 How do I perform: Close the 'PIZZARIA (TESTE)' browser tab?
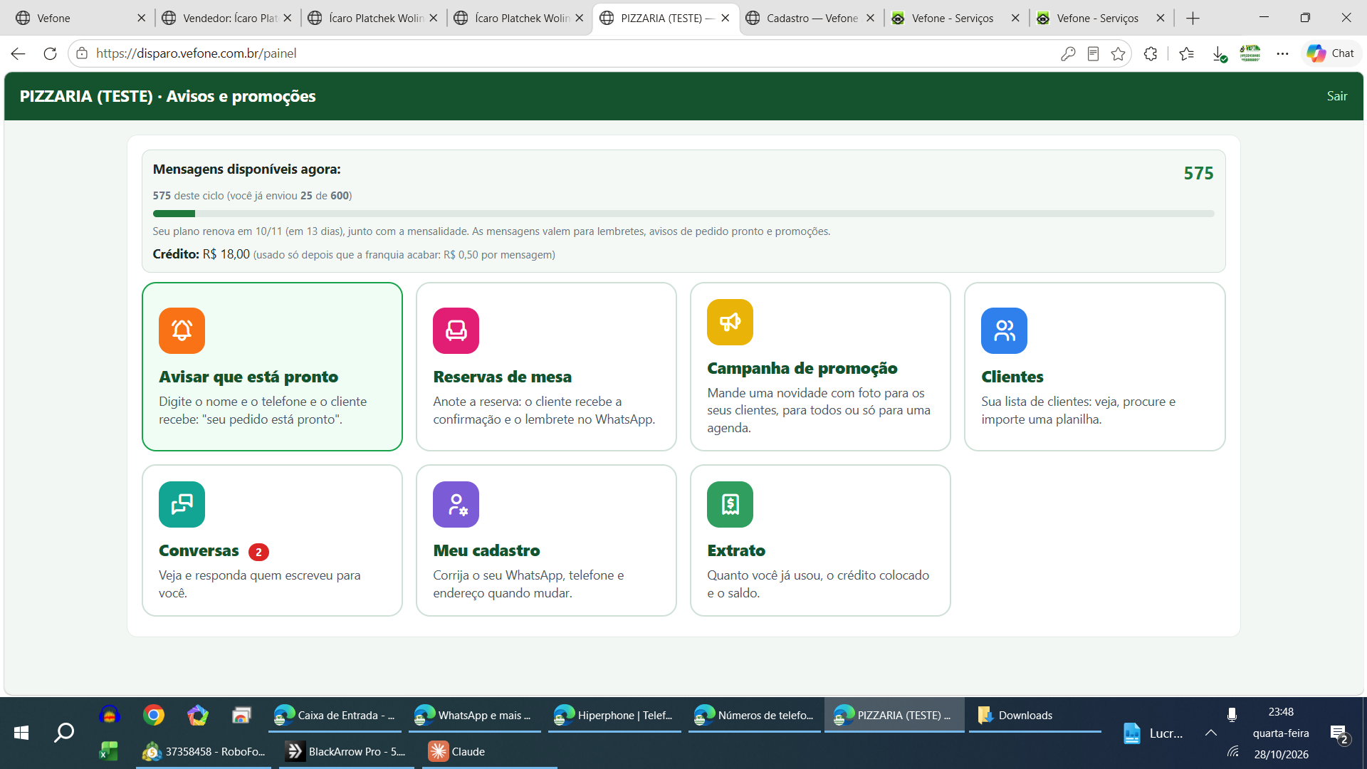(x=725, y=19)
